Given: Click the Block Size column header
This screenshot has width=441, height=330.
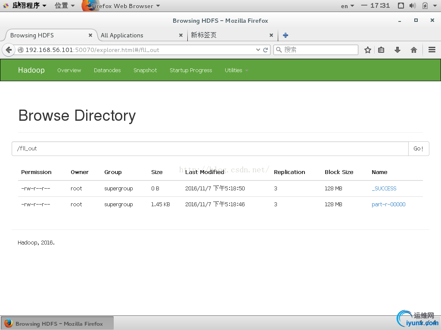Looking at the screenshot, I should coord(339,172).
